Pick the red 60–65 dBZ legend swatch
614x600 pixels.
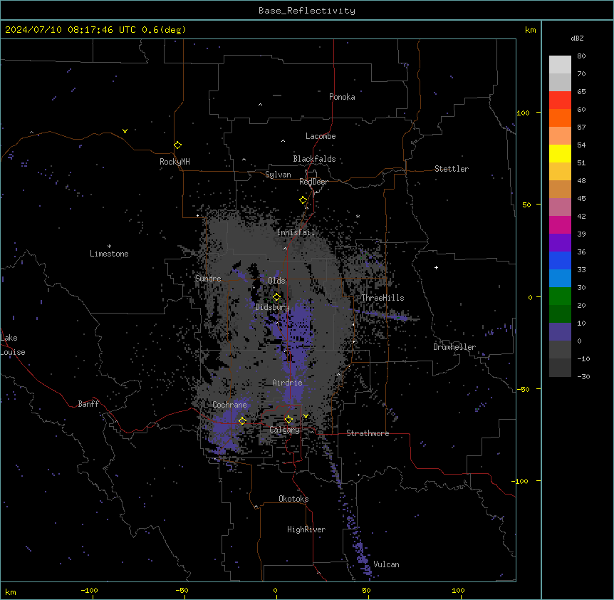[560, 100]
